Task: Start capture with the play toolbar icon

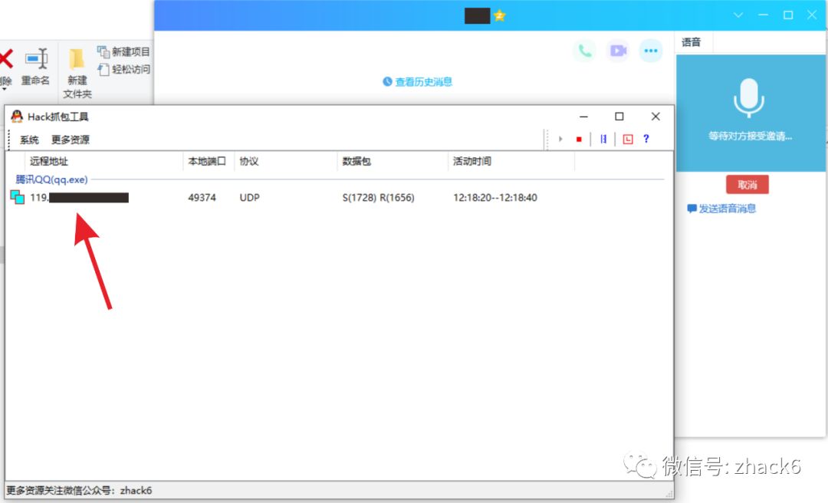Action: click(x=560, y=139)
